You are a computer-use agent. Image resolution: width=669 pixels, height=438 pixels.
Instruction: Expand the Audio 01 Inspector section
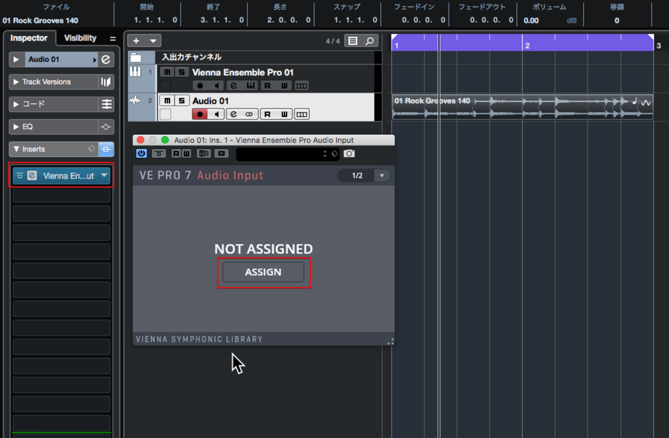coord(16,60)
